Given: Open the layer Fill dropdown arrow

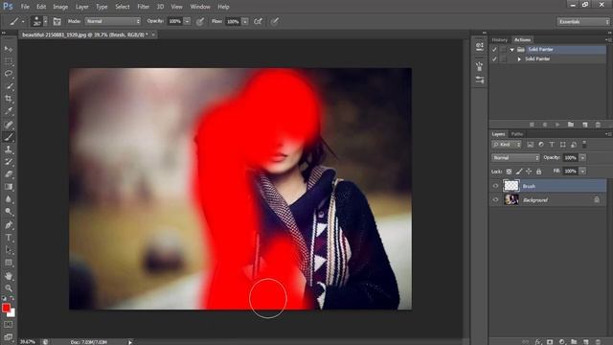Looking at the screenshot, I should coord(582,171).
